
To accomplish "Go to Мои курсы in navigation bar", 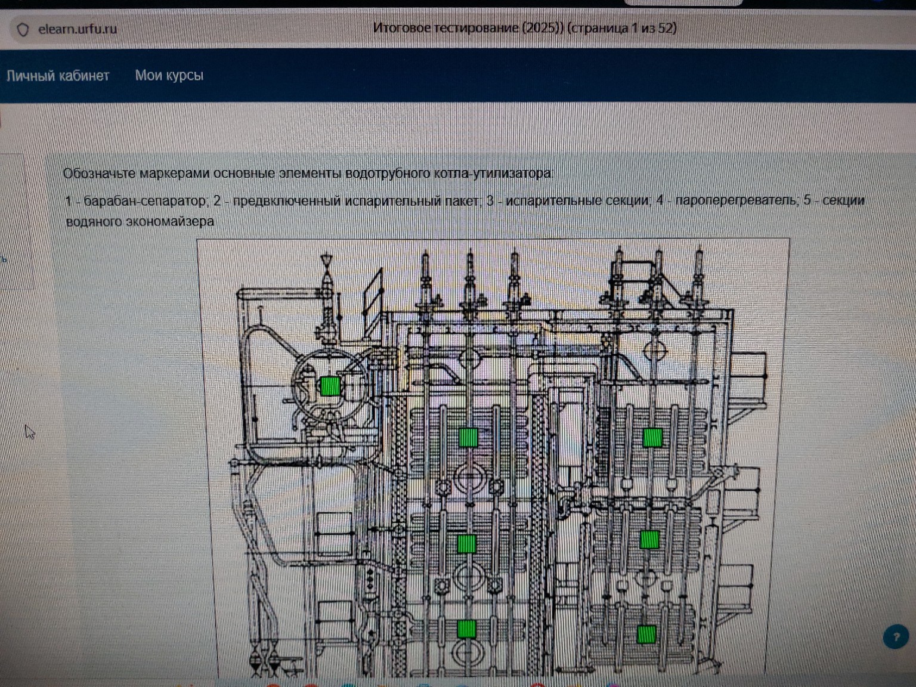I will point(169,75).
